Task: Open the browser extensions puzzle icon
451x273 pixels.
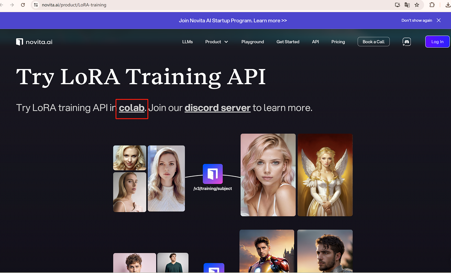Action: (432, 5)
